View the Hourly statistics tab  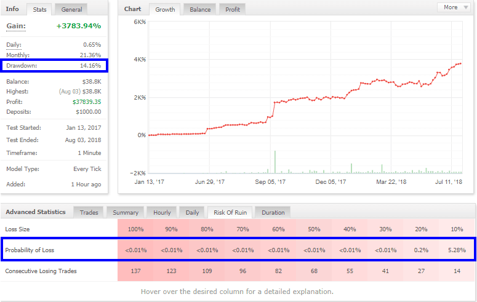pyautogui.click(x=162, y=212)
